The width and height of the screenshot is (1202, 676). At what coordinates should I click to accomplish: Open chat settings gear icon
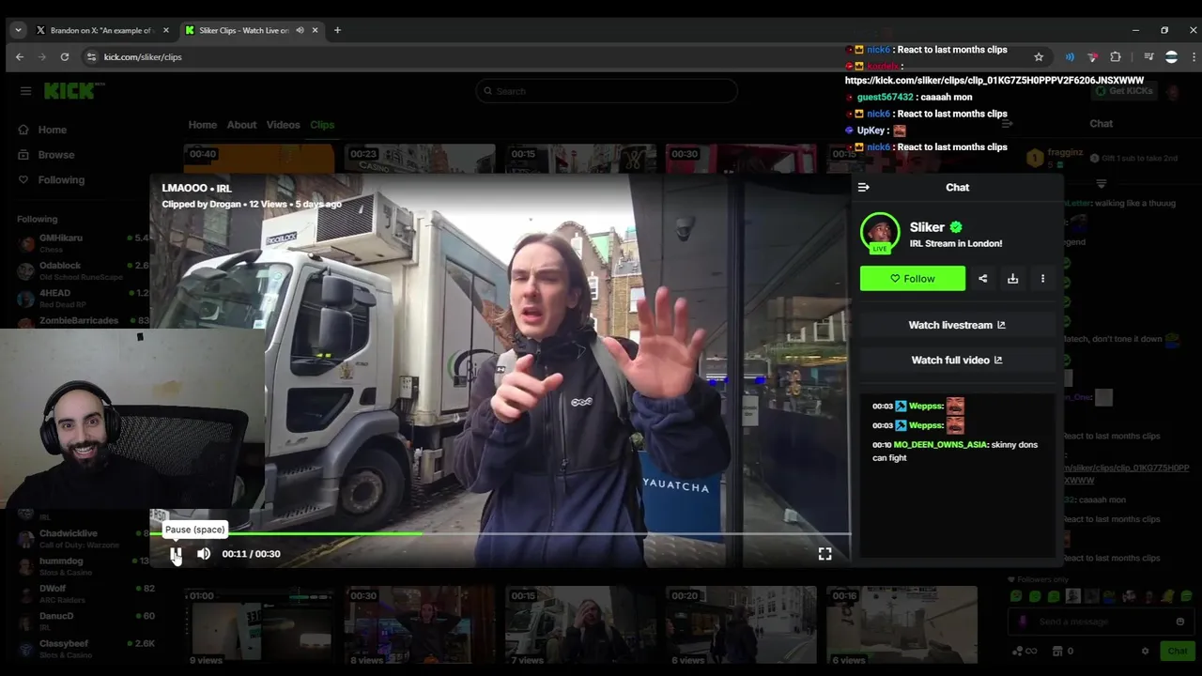pyautogui.click(x=1145, y=651)
